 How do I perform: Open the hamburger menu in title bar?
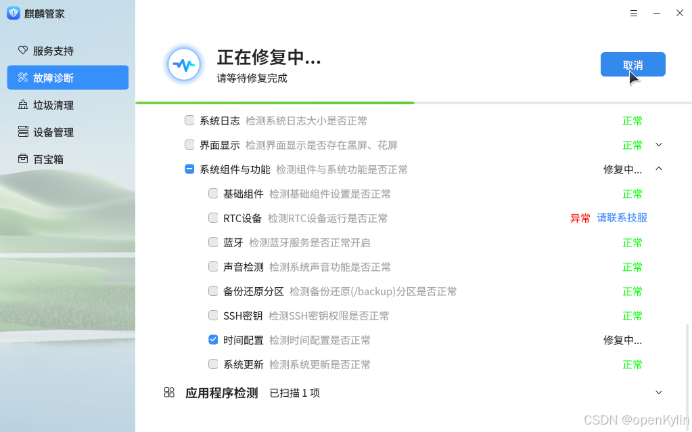634,14
